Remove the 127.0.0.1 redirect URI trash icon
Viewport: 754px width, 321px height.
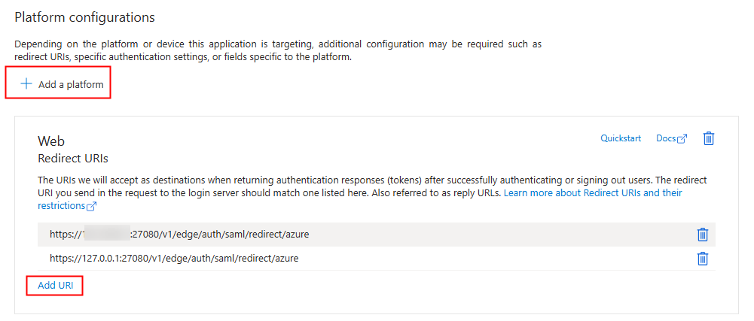coord(703,259)
